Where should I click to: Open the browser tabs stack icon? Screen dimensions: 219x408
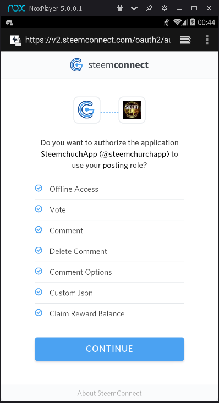[185, 40]
